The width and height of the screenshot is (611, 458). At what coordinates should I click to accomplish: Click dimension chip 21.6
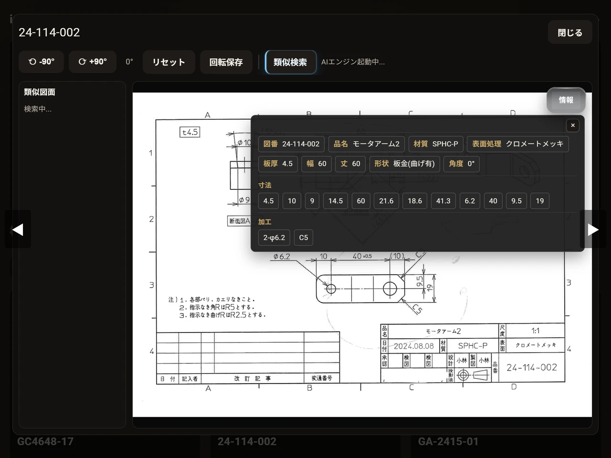coord(386,201)
